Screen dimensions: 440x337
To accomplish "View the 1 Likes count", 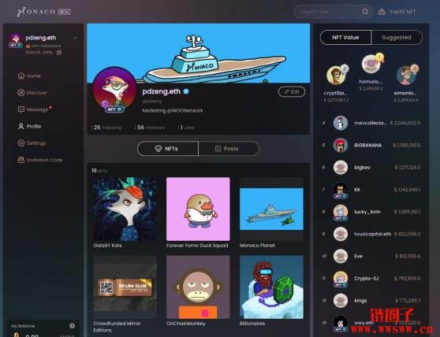I will tap(187, 128).
